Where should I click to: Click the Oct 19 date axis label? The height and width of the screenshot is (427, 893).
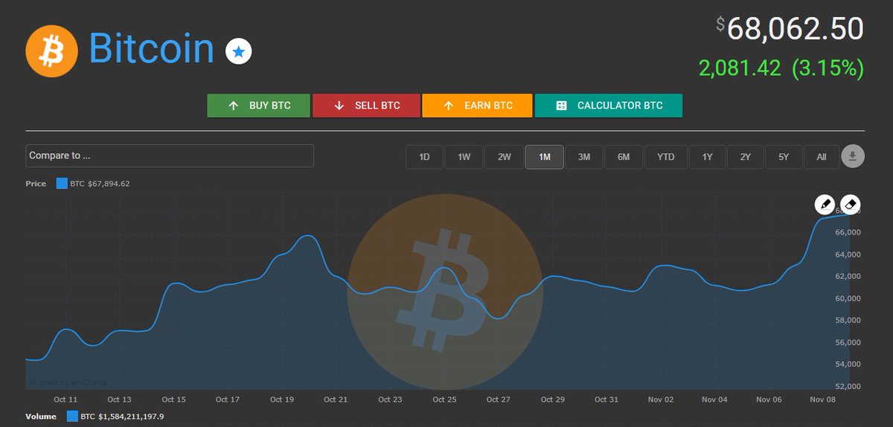(281, 399)
